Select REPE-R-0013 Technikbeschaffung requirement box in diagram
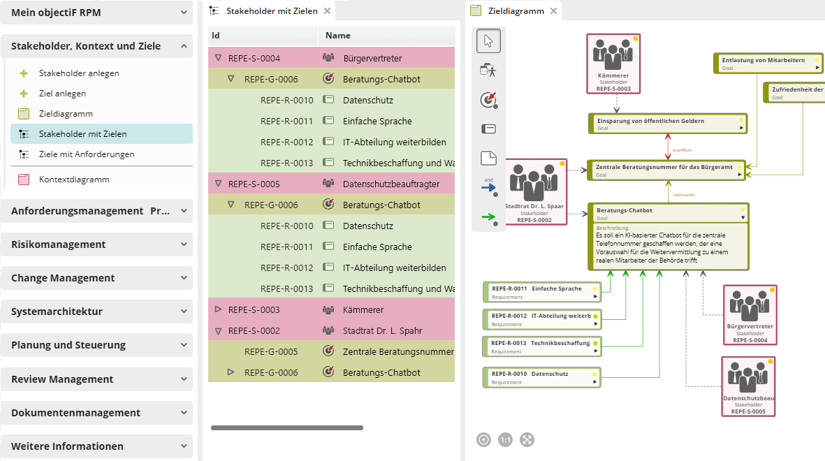This screenshot has height=461, width=825. pos(542,346)
